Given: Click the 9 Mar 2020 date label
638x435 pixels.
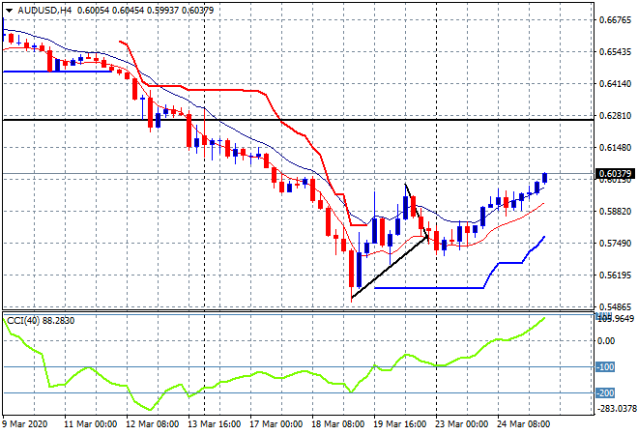Looking at the screenshot, I should click(25, 424).
